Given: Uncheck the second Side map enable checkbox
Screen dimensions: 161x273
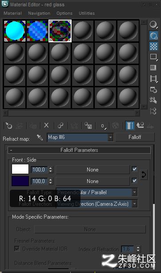Looking at the screenshot, I should (x=134, y=180).
